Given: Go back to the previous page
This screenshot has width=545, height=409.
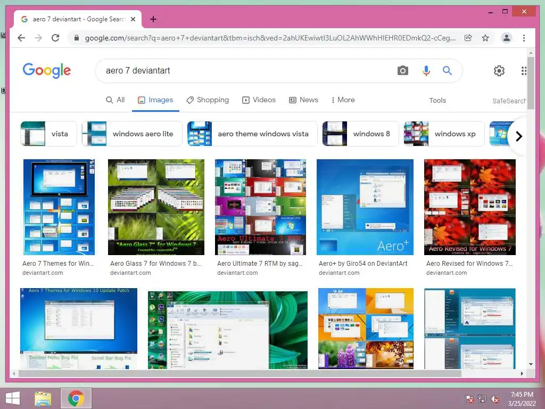Looking at the screenshot, I should tap(21, 38).
